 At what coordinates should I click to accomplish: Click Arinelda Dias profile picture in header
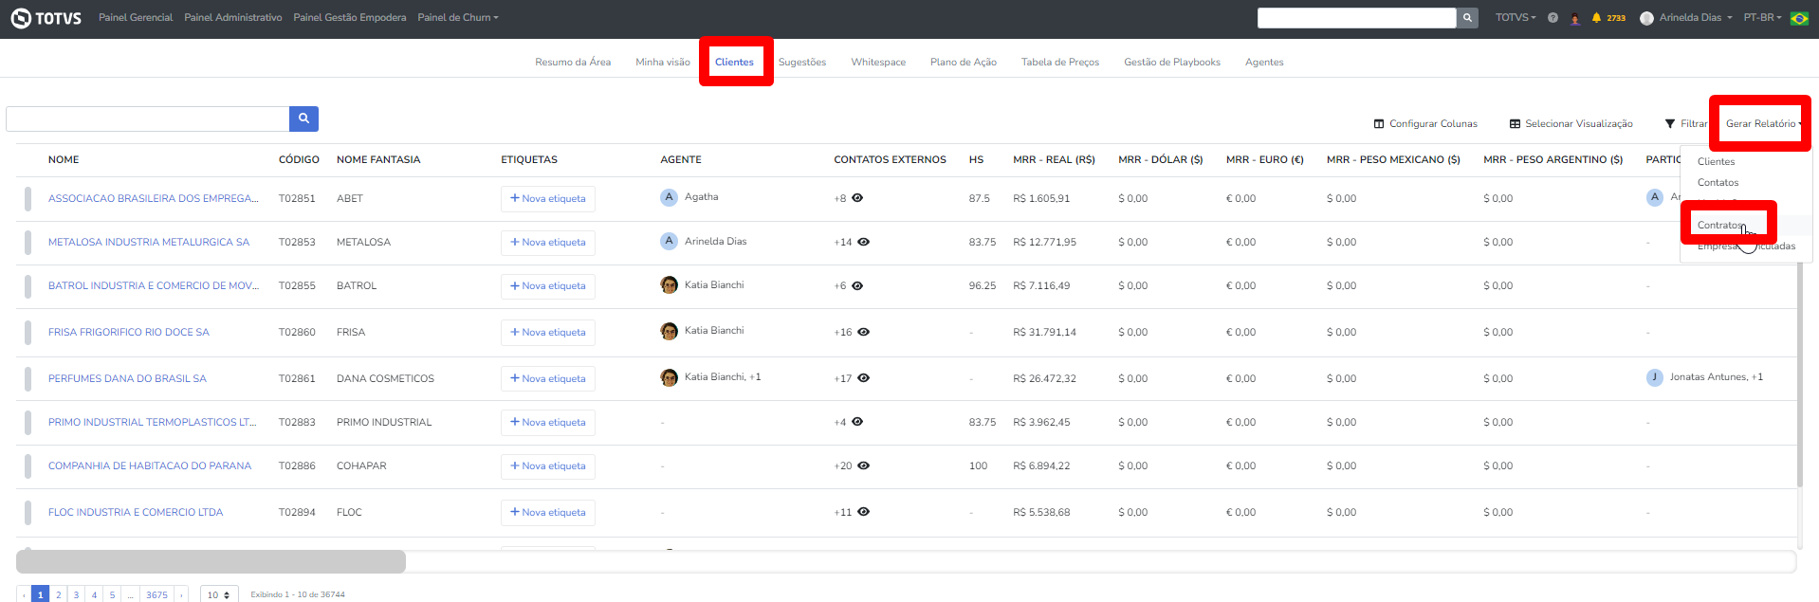[x=1646, y=18]
